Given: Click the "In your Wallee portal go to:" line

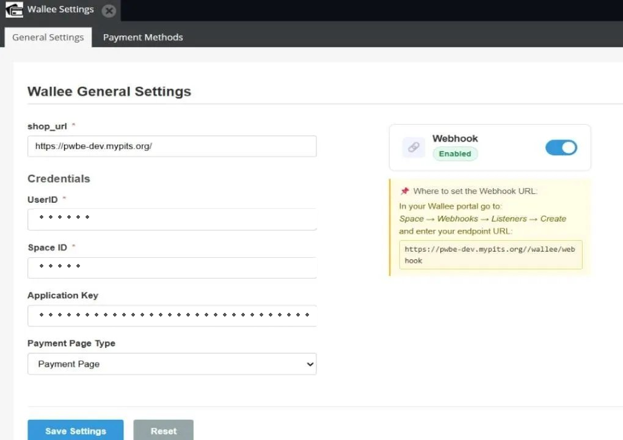Looking at the screenshot, I should pyautogui.click(x=450, y=207).
